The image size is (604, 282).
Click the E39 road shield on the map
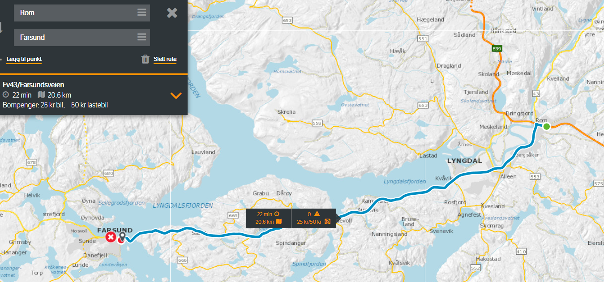(496, 48)
